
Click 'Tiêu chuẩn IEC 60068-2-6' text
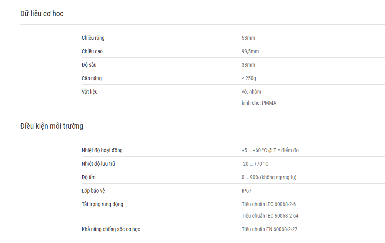tap(268, 204)
